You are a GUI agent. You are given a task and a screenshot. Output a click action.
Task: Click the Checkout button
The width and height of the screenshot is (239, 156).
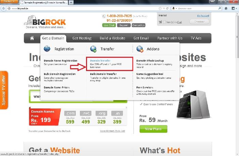click(199, 22)
